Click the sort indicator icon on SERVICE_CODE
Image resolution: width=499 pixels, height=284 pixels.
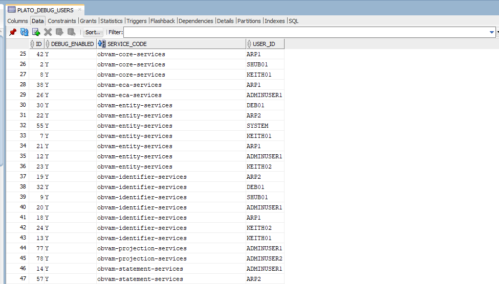[101, 44]
